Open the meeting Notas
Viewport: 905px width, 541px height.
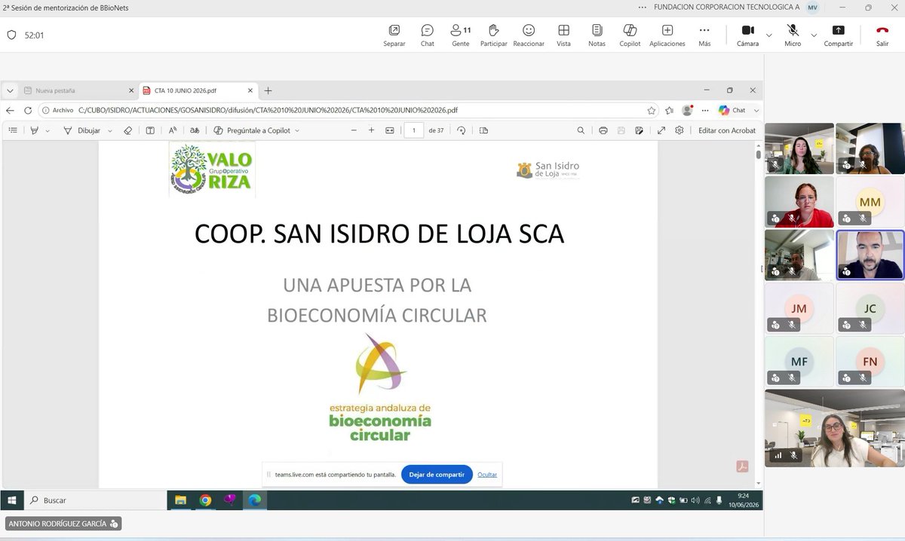click(597, 35)
